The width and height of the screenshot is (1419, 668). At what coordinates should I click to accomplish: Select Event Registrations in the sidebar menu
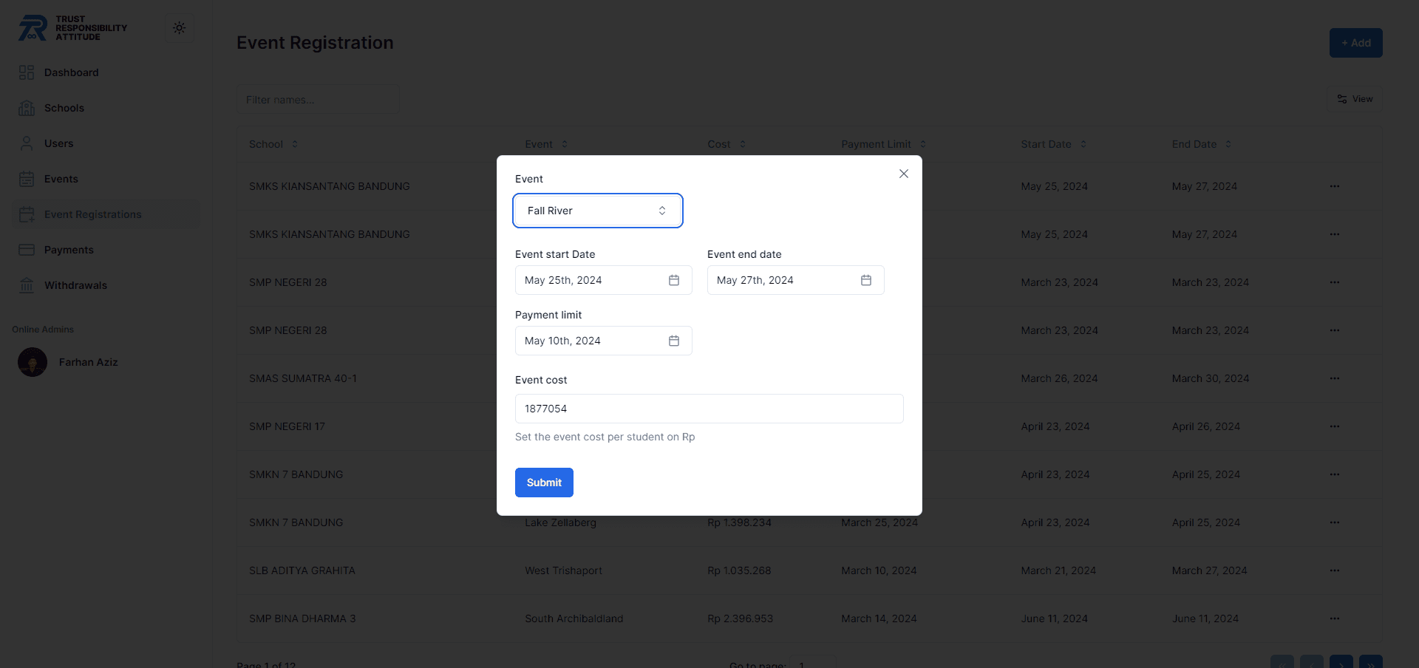tap(92, 214)
